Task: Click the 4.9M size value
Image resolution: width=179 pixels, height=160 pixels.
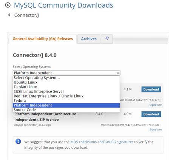Action: click(x=128, y=114)
